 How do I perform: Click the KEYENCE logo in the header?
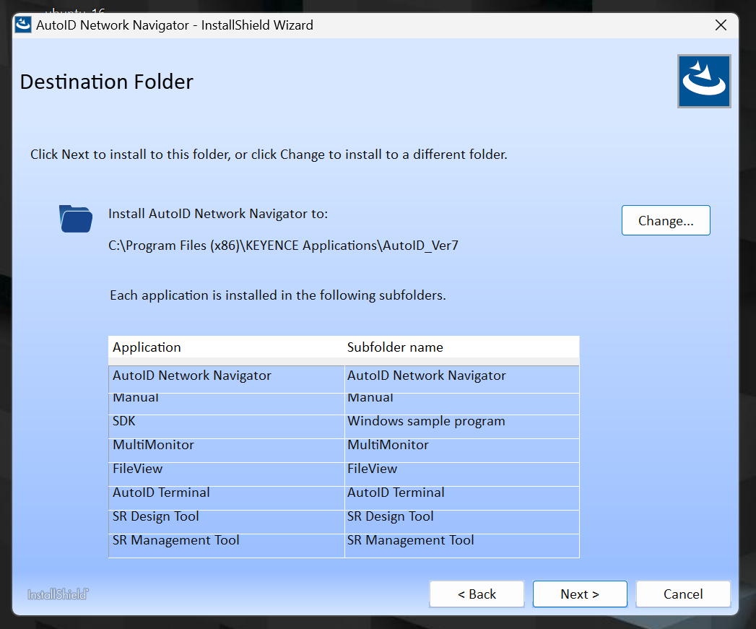click(704, 81)
